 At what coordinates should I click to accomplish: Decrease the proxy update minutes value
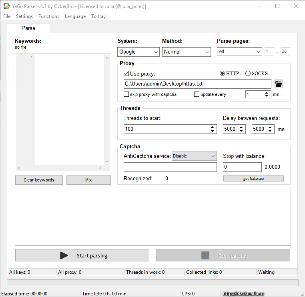coord(267,96)
